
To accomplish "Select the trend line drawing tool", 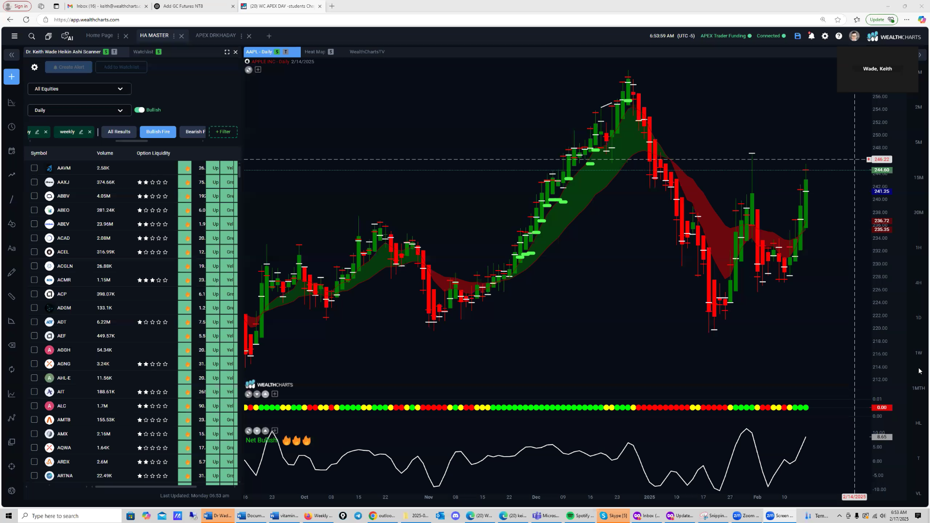I will tap(12, 200).
